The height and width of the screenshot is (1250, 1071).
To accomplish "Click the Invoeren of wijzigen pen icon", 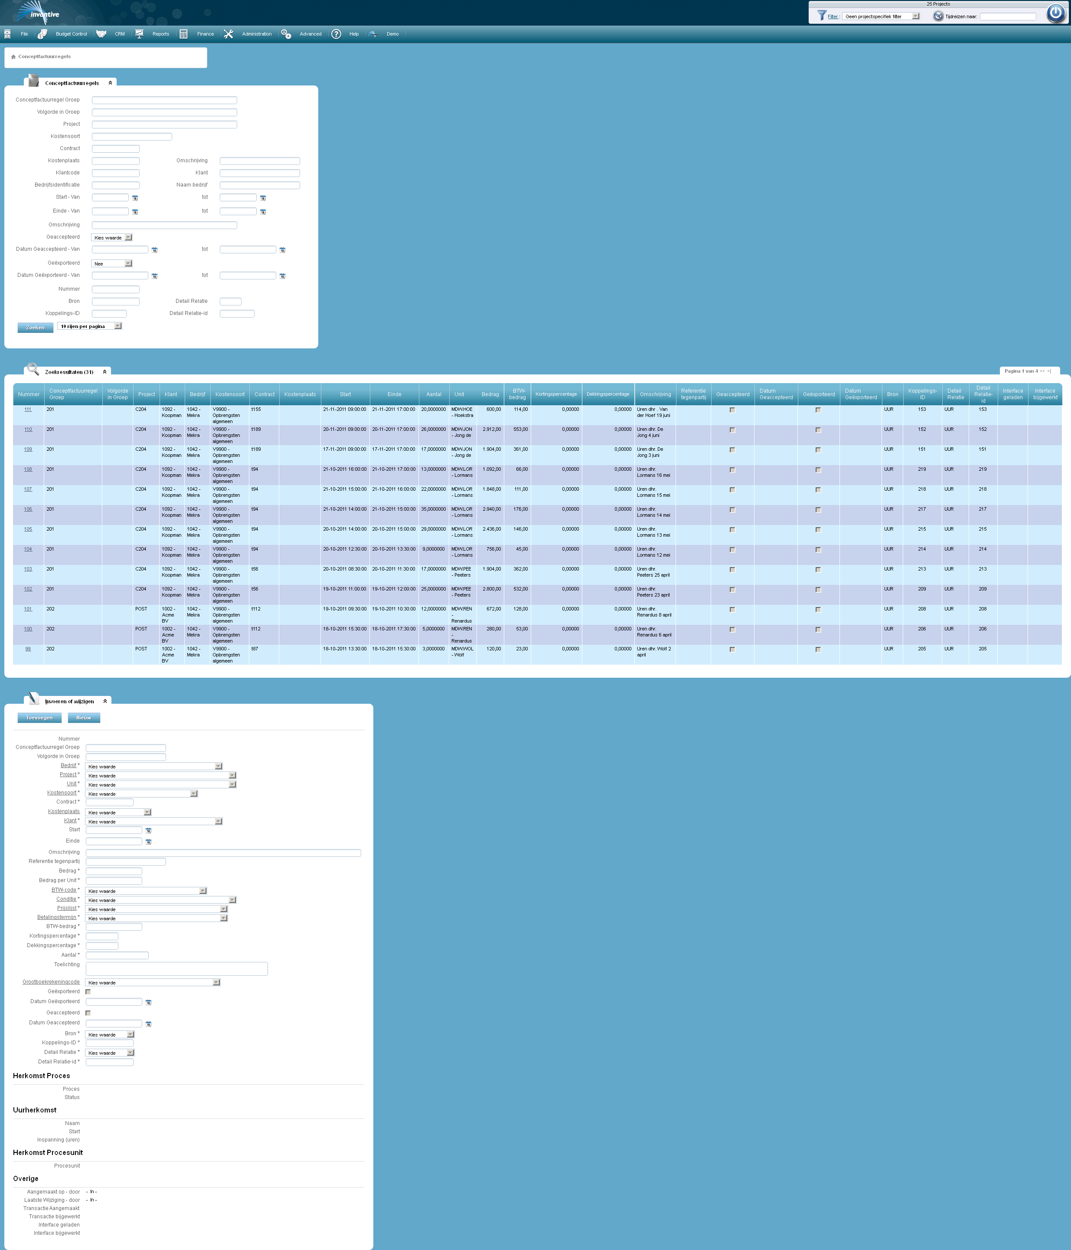I will [x=34, y=698].
